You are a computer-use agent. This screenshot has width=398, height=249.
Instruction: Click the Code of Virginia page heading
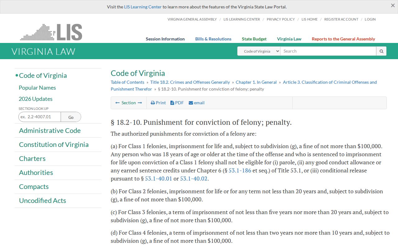(x=138, y=73)
